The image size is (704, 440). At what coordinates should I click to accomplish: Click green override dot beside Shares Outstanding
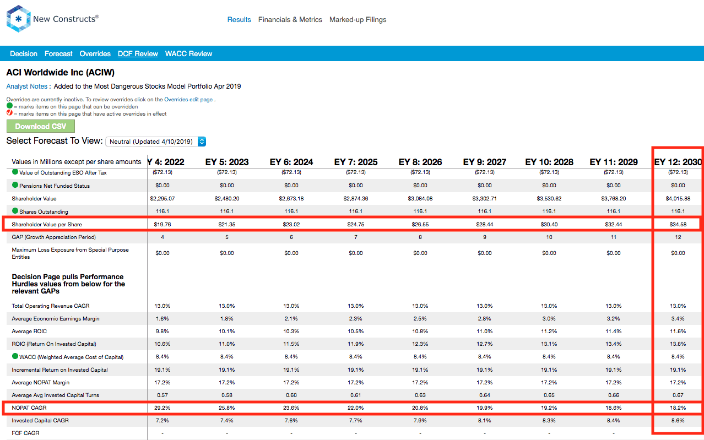coord(14,211)
